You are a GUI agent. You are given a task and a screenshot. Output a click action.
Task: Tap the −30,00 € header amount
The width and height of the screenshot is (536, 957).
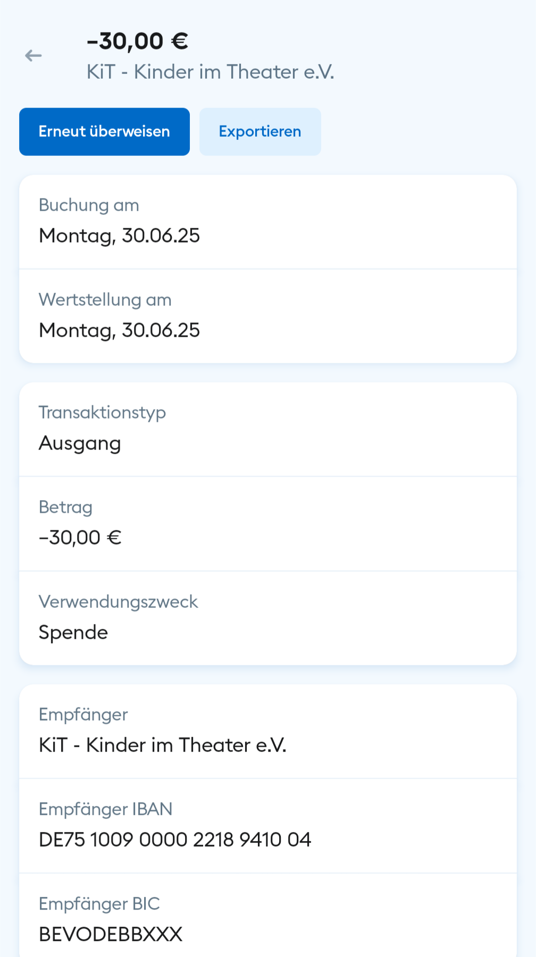pos(138,41)
